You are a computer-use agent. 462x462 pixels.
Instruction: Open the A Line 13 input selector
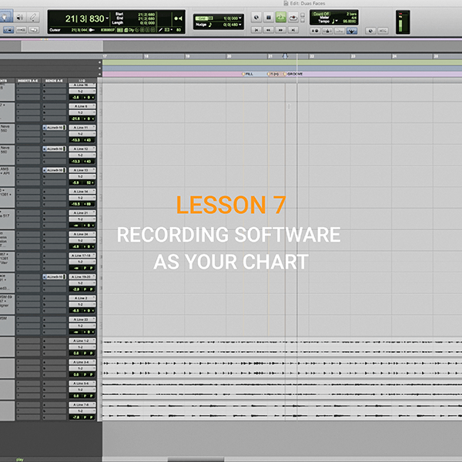coord(82,170)
